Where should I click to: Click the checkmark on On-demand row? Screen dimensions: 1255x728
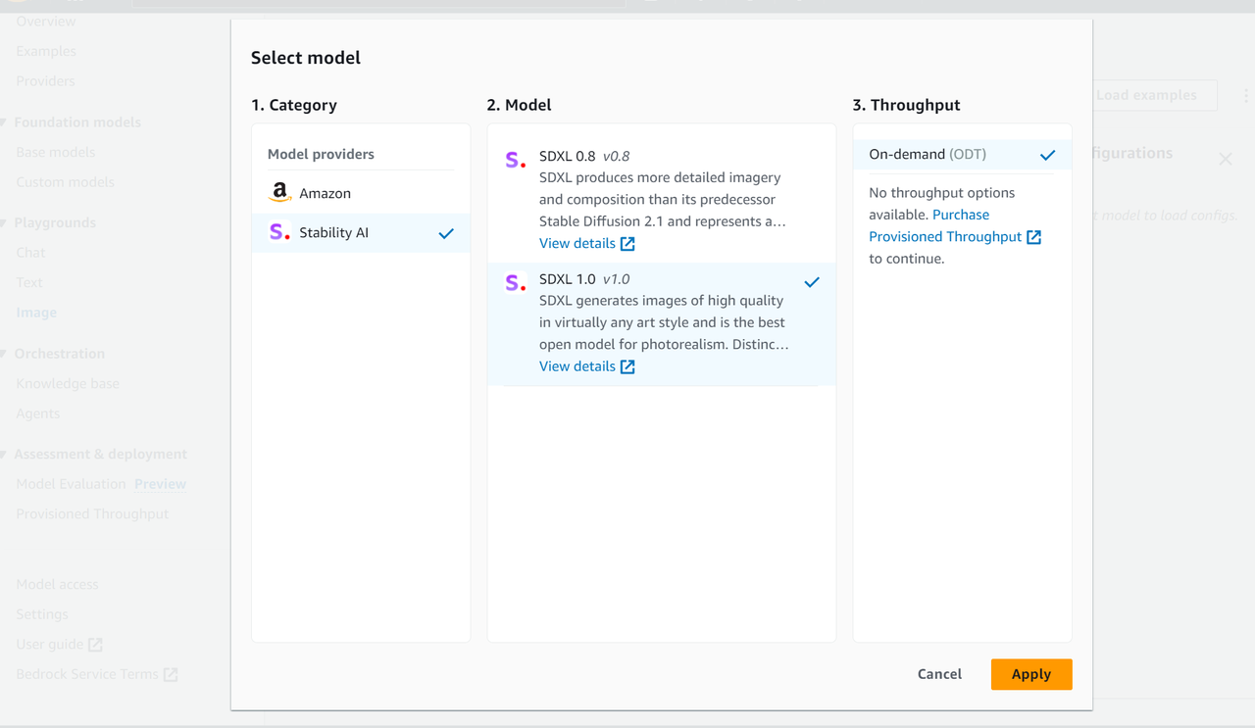(x=1047, y=155)
